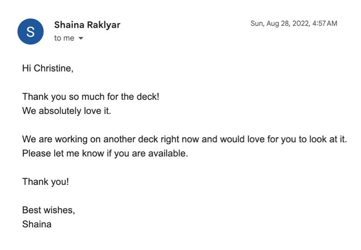Click the time "4:57 AM" in header
Screen dimensions: 361x250
pyautogui.click(x=324, y=24)
